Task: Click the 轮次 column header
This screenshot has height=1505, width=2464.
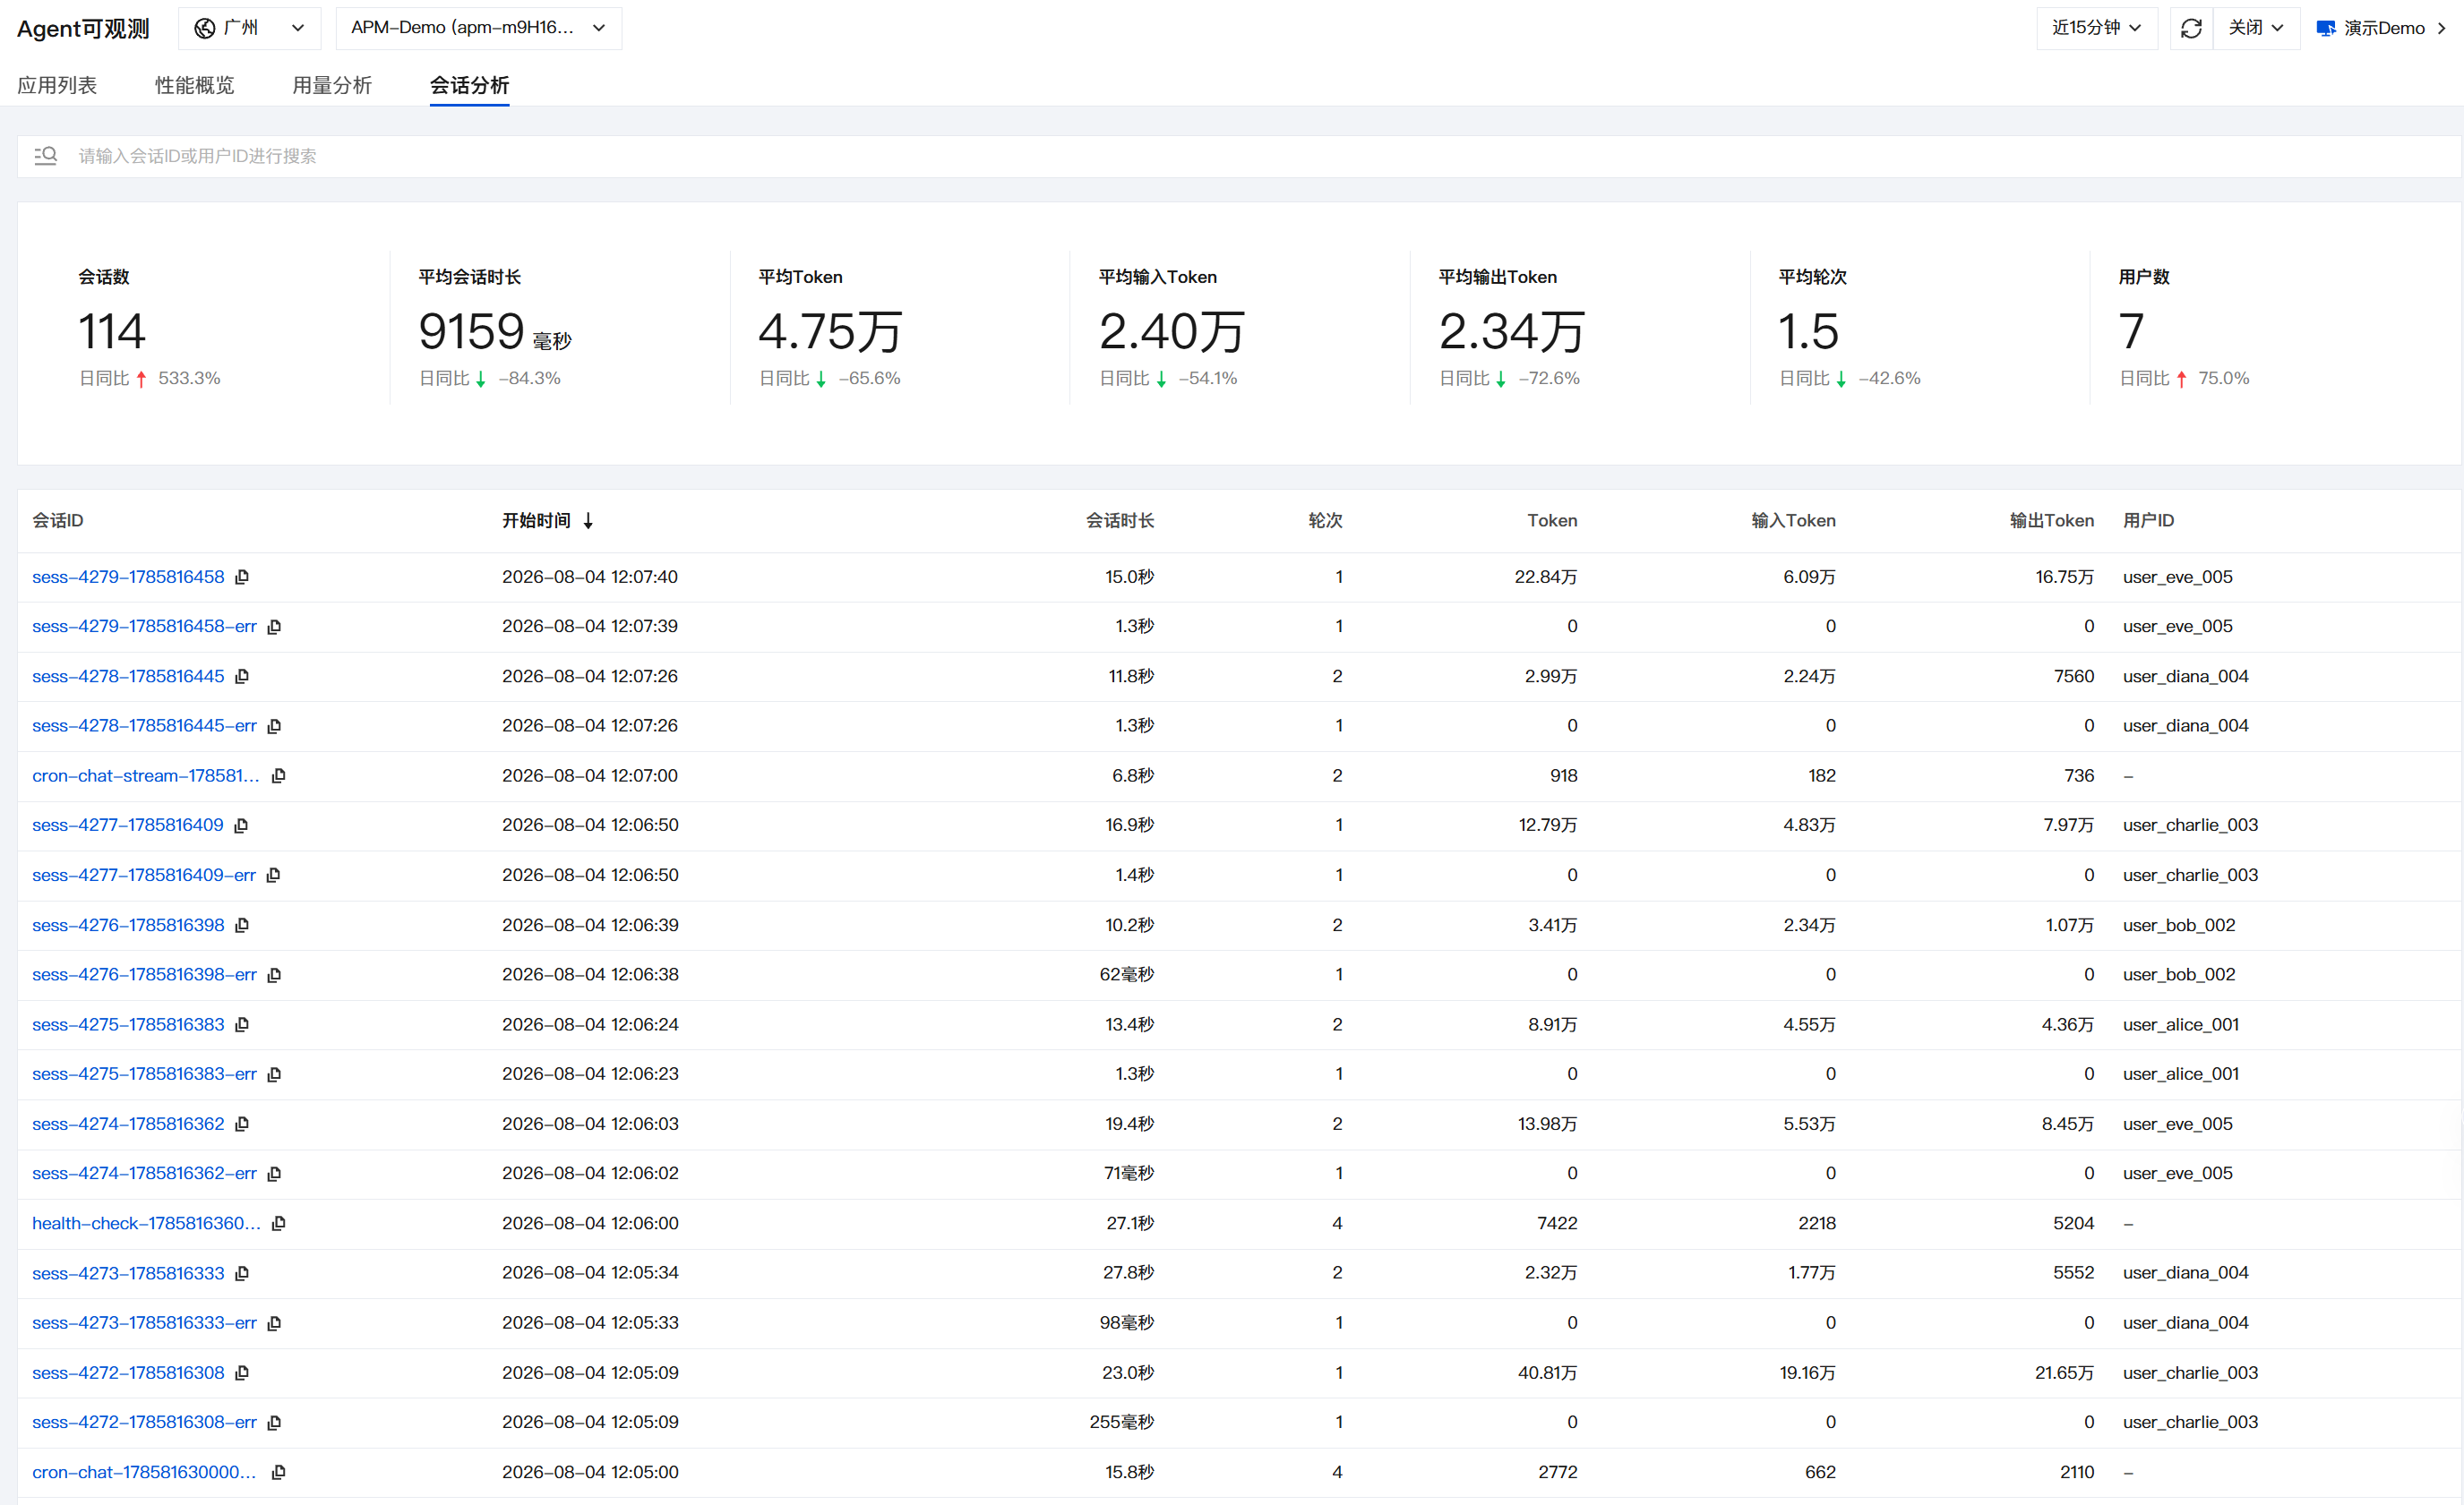Action: (1325, 521)
